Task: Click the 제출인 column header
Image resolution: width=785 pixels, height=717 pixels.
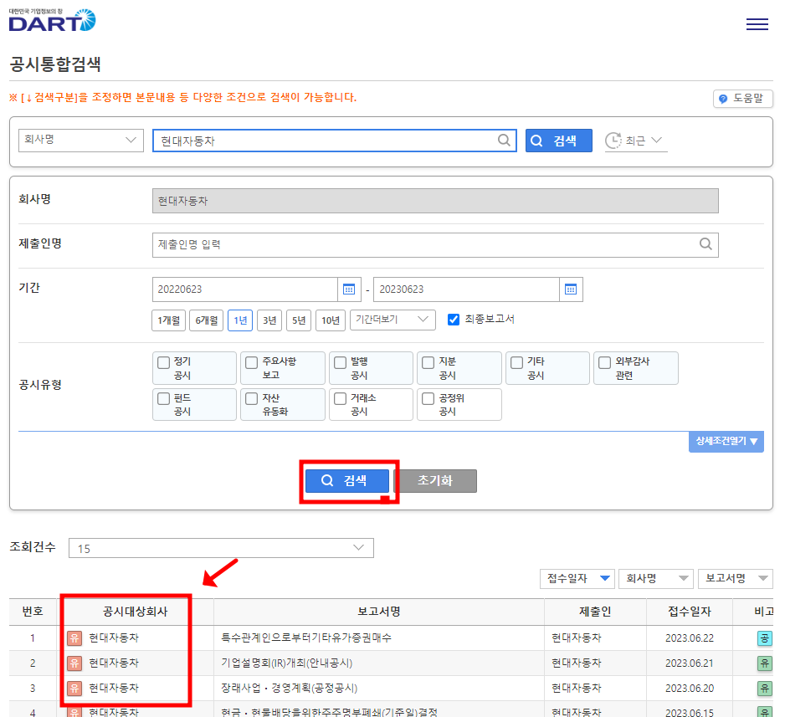Action: 595,612
